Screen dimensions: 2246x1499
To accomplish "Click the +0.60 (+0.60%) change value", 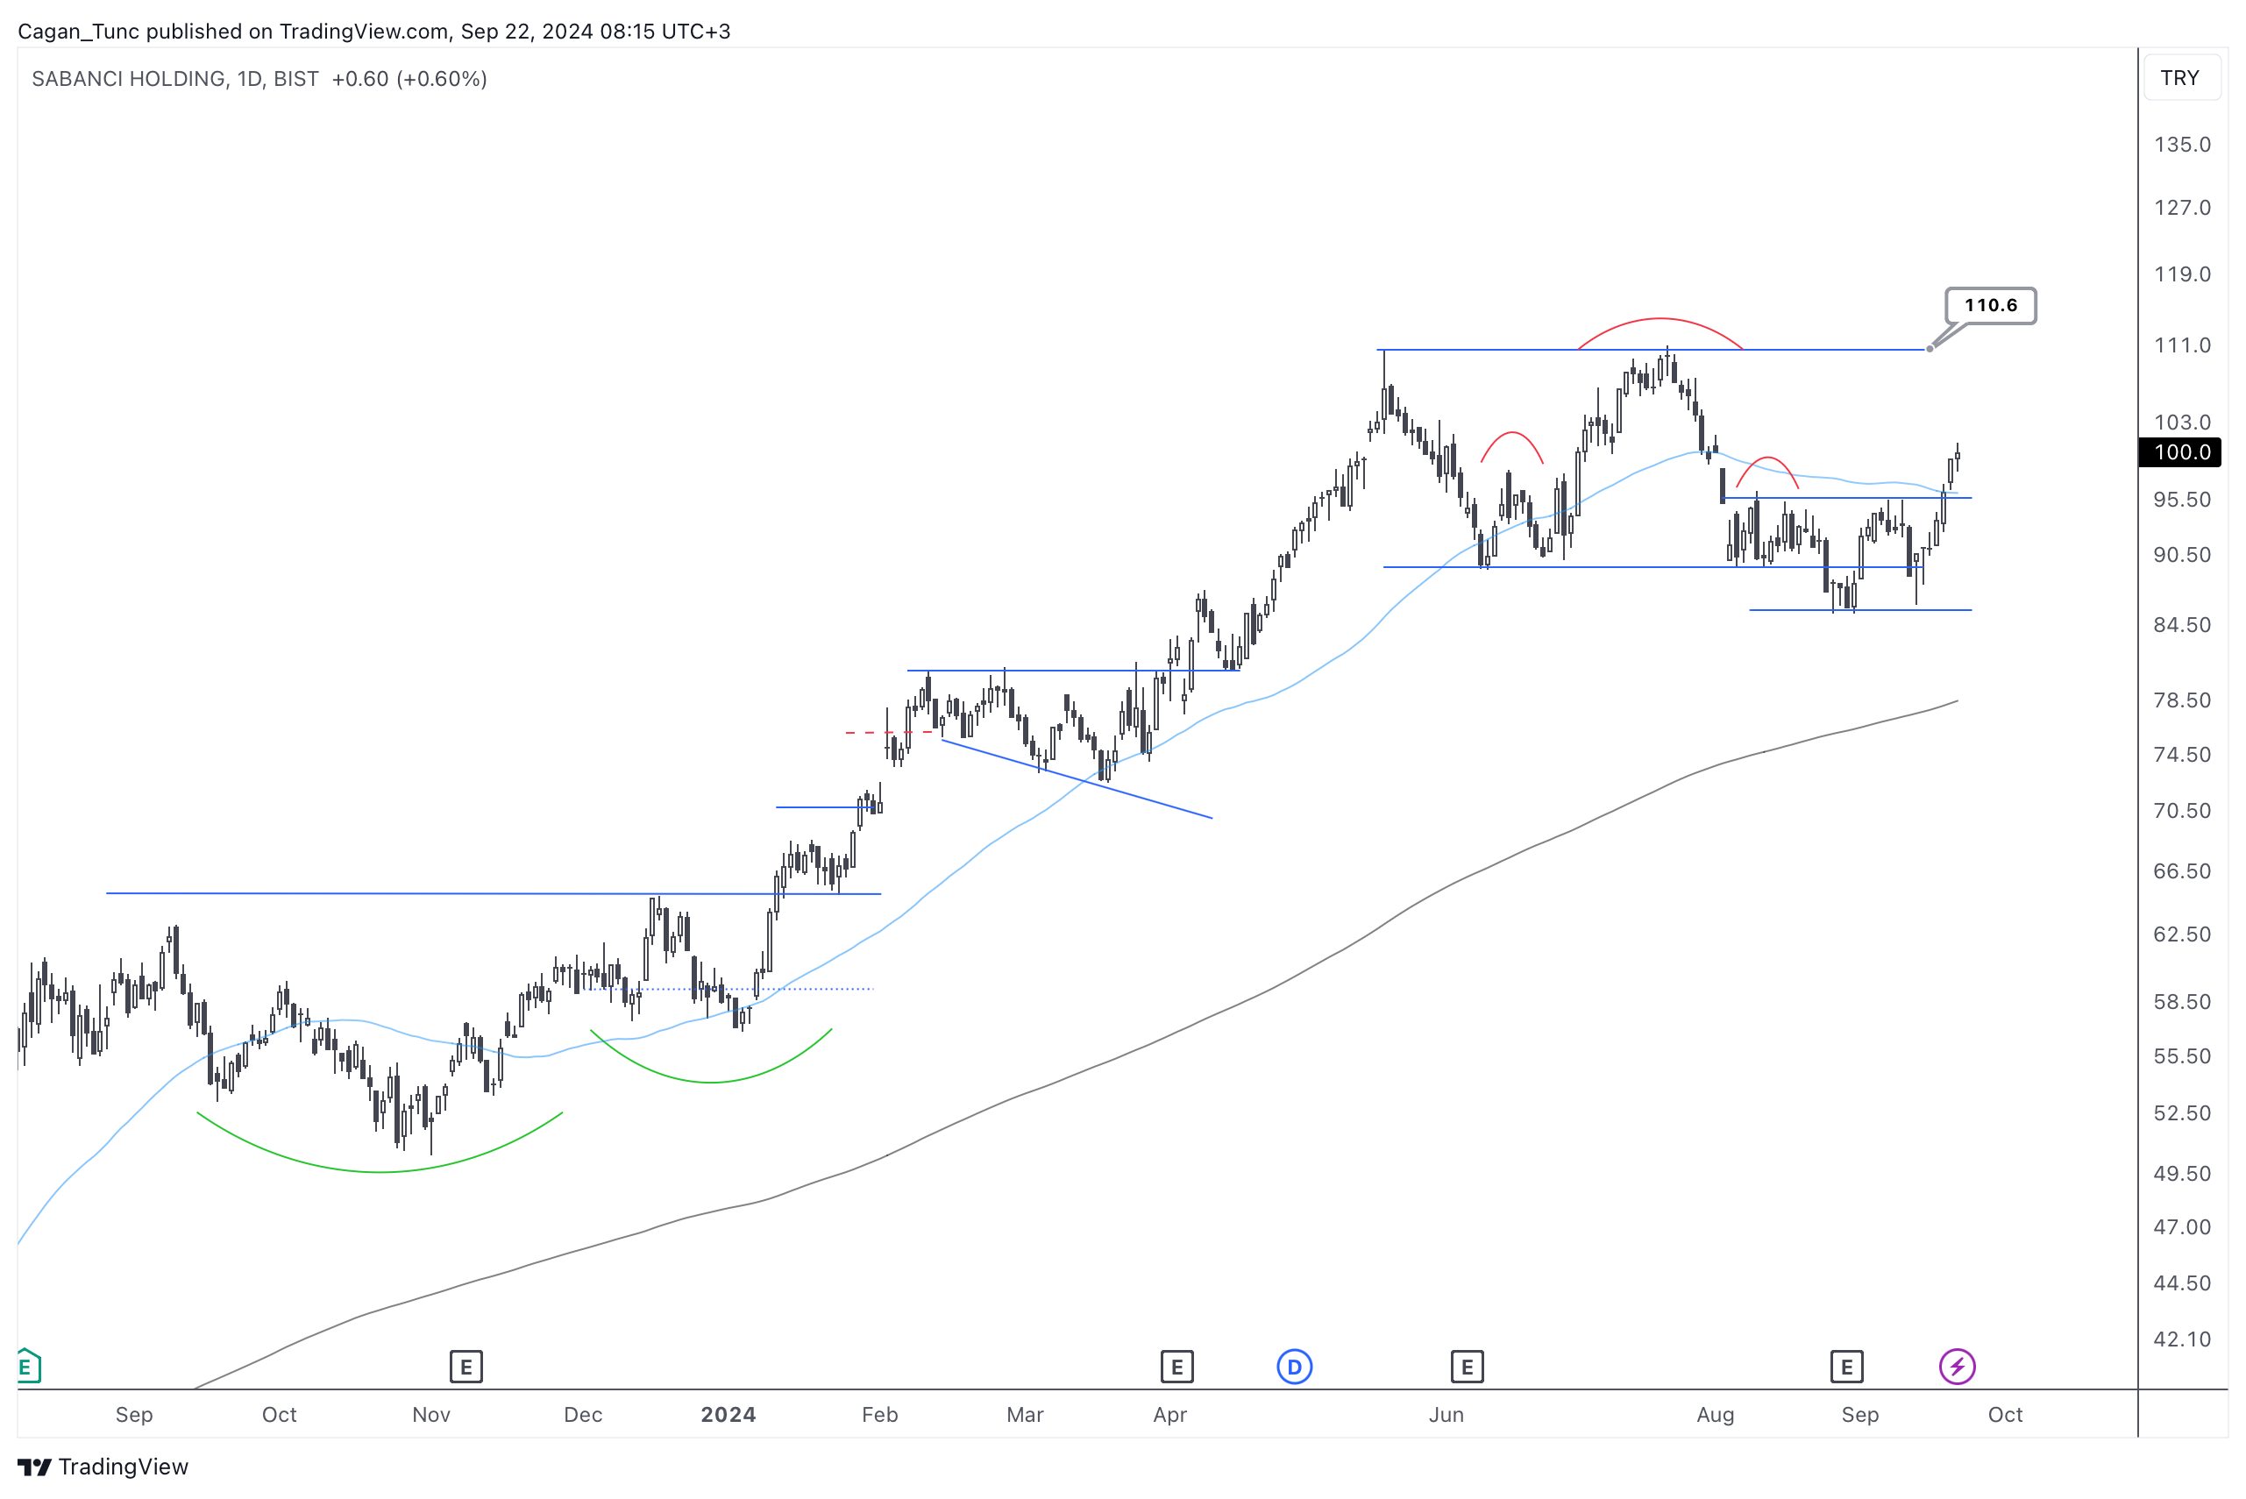I will pos(409,80).
